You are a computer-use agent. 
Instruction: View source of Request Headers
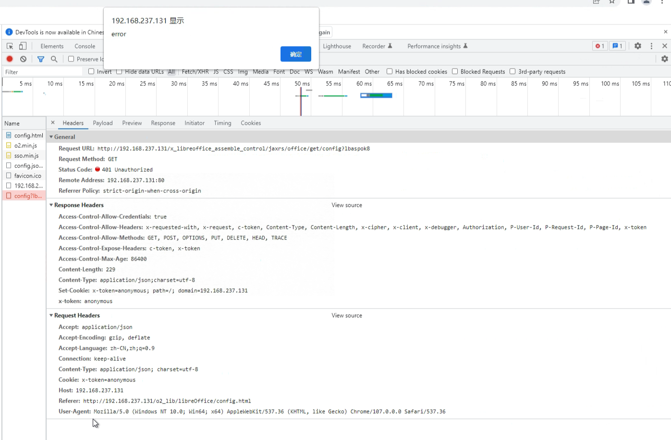click(x=347, y=315)
